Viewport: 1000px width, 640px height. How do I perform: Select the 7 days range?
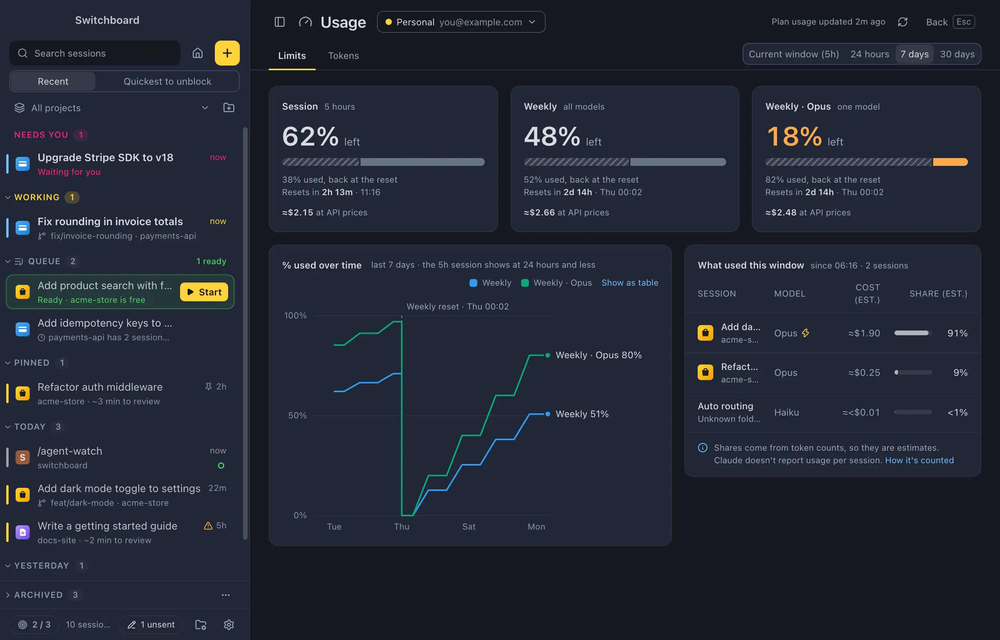coord(914,54)
